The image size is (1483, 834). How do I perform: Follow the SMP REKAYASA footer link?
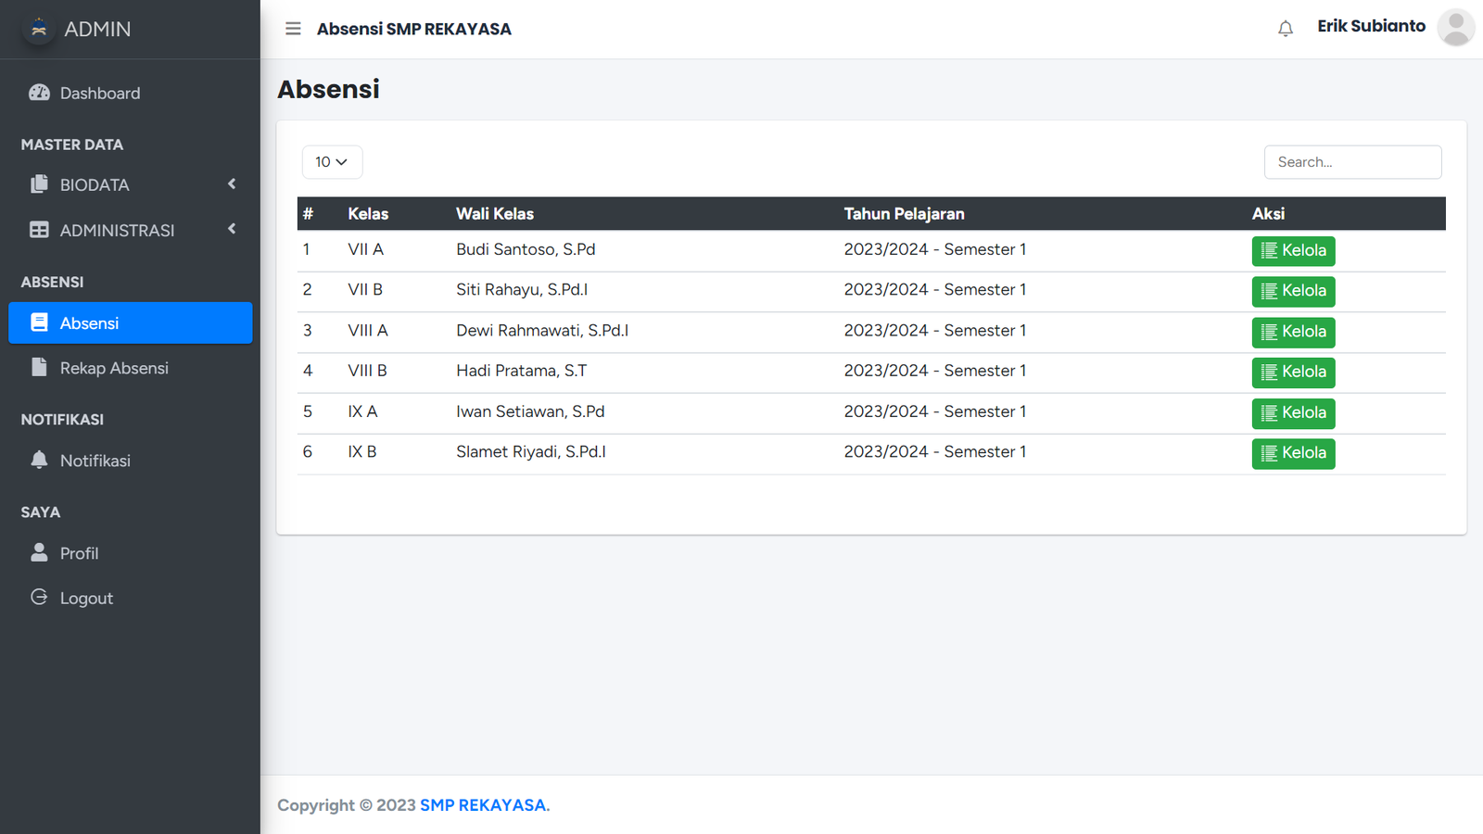(483, 805)
